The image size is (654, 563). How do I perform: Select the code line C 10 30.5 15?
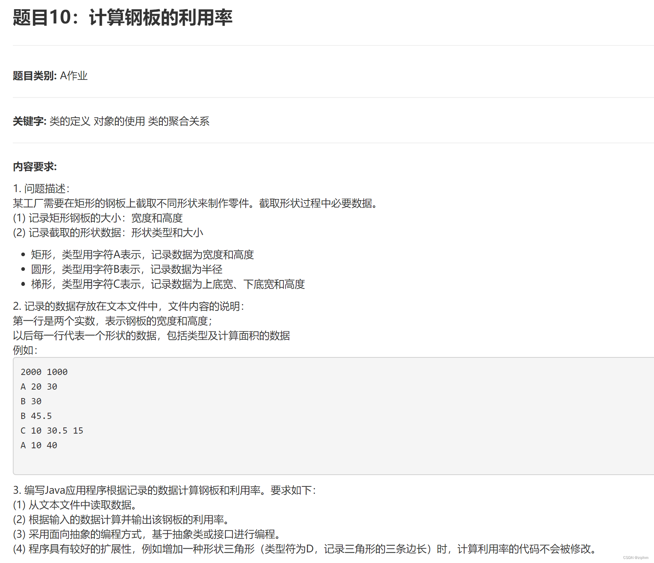point(52,430)
